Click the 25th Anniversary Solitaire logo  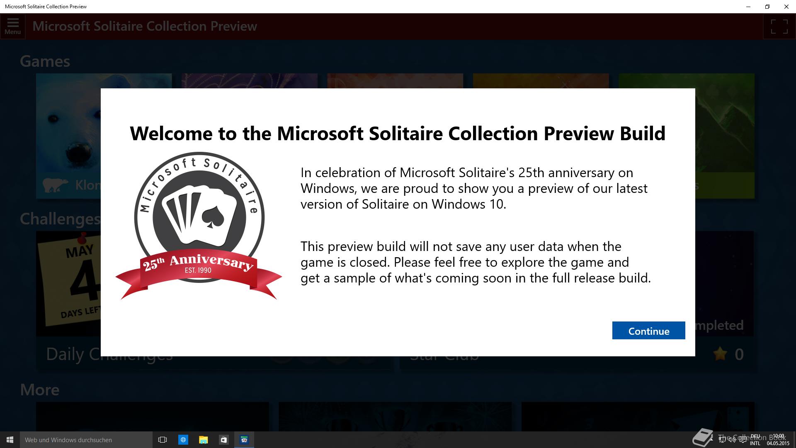(x=199, y=226)
